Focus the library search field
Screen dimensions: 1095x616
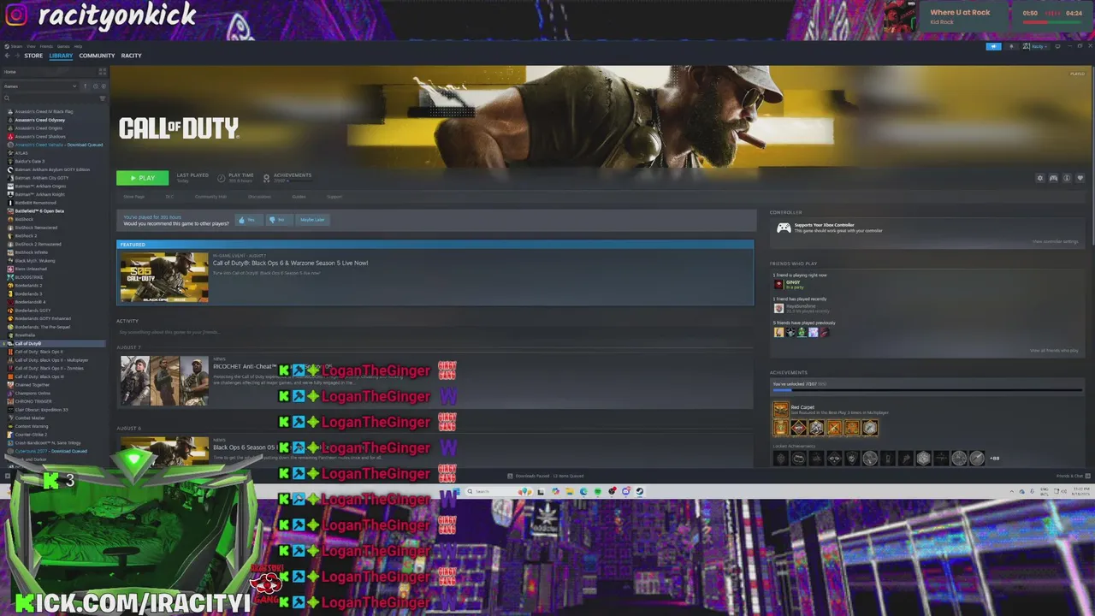(50, 98)
